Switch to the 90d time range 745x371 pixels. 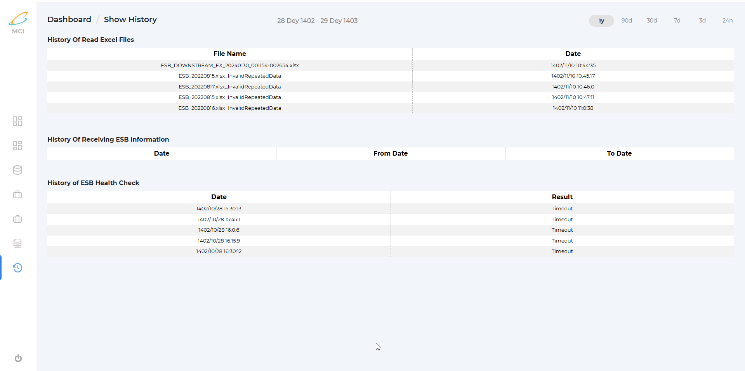tap(626, 21)
